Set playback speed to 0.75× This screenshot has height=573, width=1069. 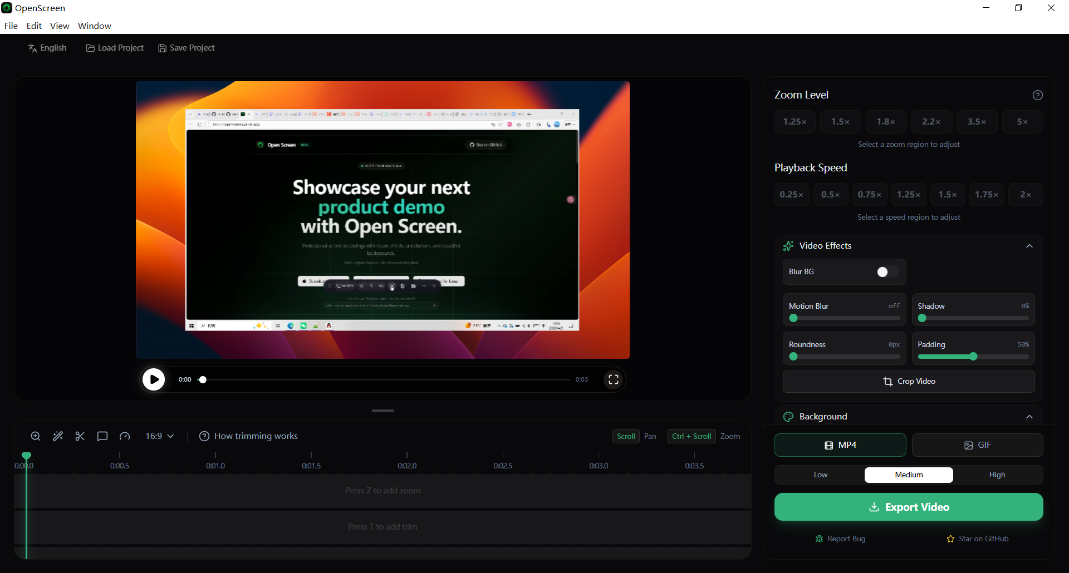(870, 195)
